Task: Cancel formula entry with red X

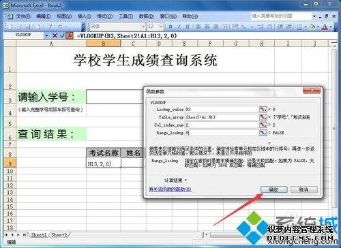Action: click(55, 35)
